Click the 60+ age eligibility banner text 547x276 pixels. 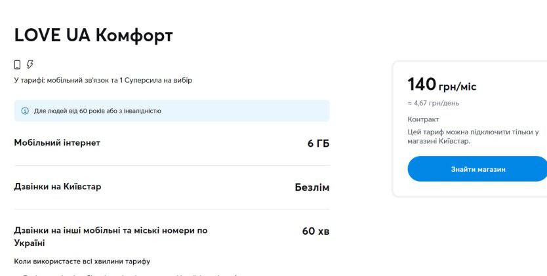point(97,111)
